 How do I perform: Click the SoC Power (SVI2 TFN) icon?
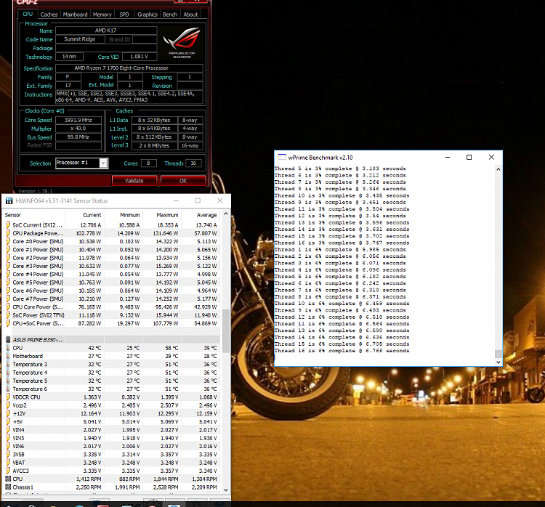(x=8, y=315)
